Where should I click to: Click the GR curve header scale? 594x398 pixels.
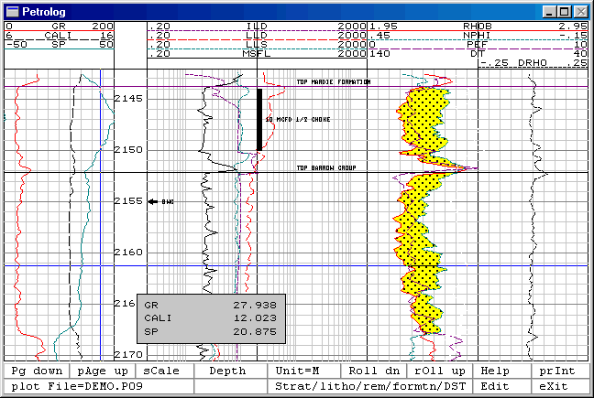click(59, 27)
